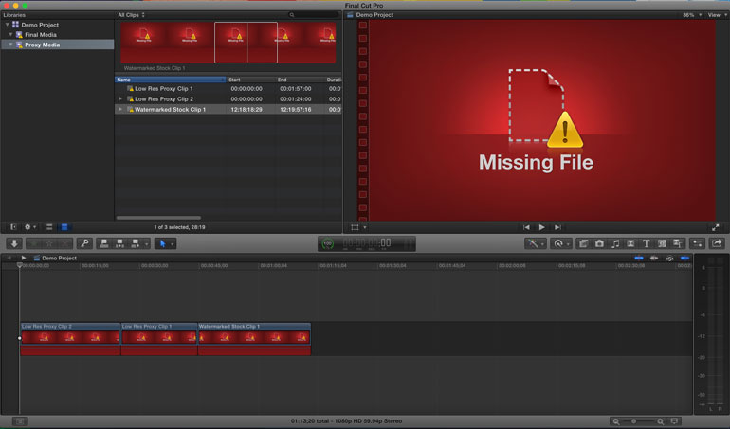The height and width of the screenshot is (429, 730).
Task: Zoom in timeline with plus magnifier
Action: pos(660,421)
